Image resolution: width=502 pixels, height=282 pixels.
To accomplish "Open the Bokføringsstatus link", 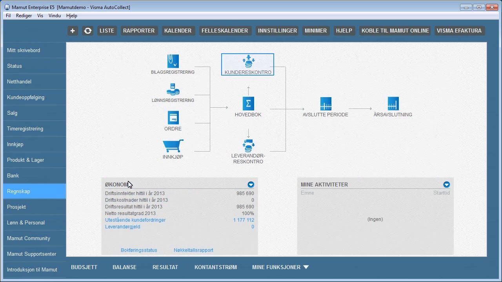I will 139,250.
